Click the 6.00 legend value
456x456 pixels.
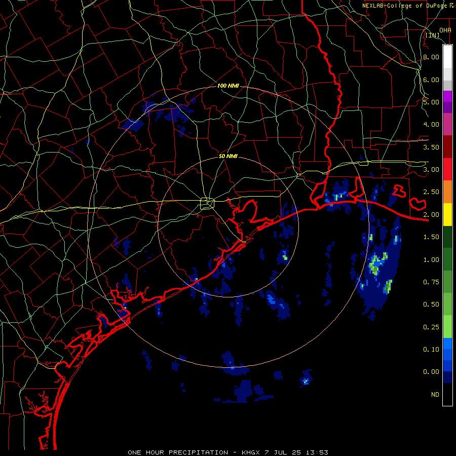coord(431,80)
